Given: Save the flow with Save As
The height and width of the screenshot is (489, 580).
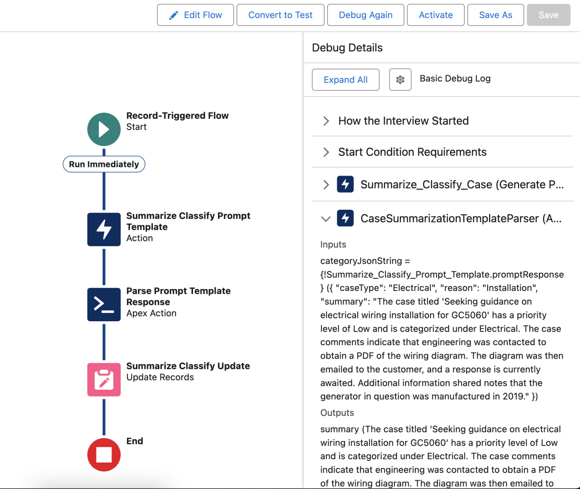Looking at the screenshot, I should tap(495, 15).
